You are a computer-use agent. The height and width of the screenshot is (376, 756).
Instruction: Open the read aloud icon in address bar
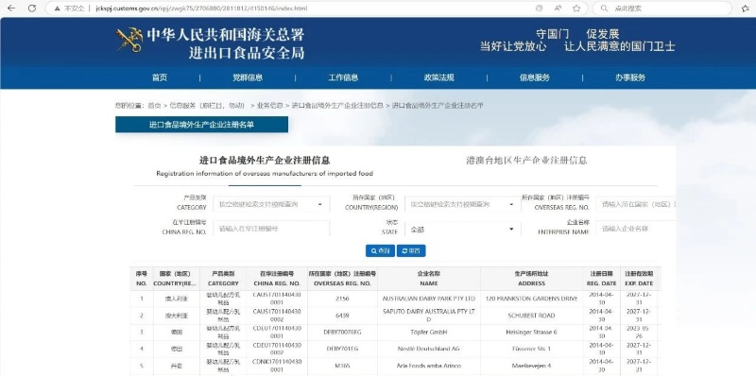pyautogui.click(x=558, y=9)
